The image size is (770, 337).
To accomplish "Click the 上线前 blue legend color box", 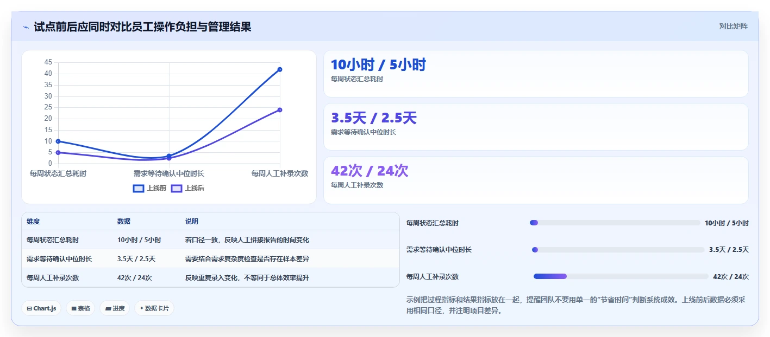I will pos(139,189).
